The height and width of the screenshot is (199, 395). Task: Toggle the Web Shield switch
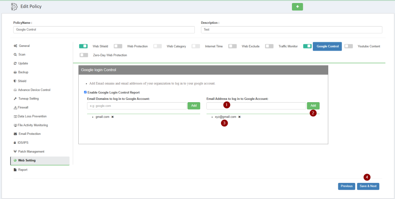[83, 46]
